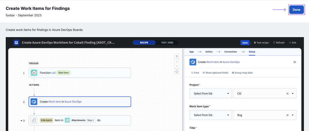The height and width of the screenshot is (131, 309).
Task: Click the Azure DevOps link in step 2
Action: (73, 102)
